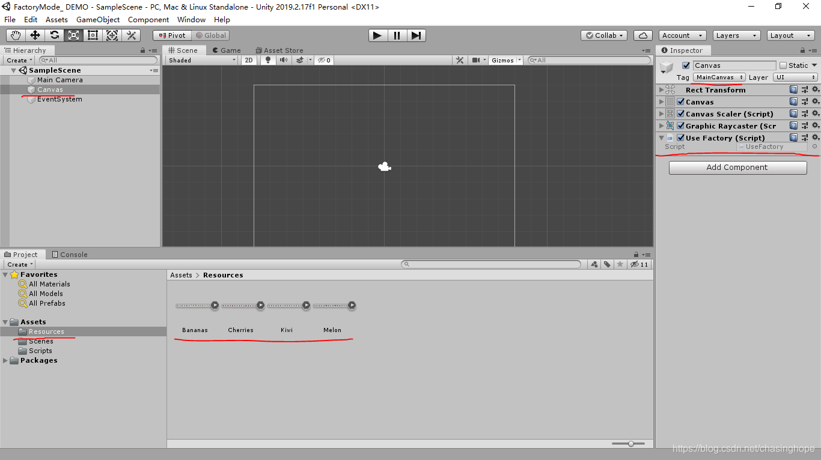Open the Layout dropdown

pyautogui.click(x=791, y=35)
